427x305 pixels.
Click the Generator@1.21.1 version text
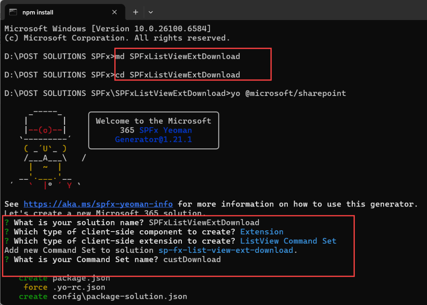point(153,139)
